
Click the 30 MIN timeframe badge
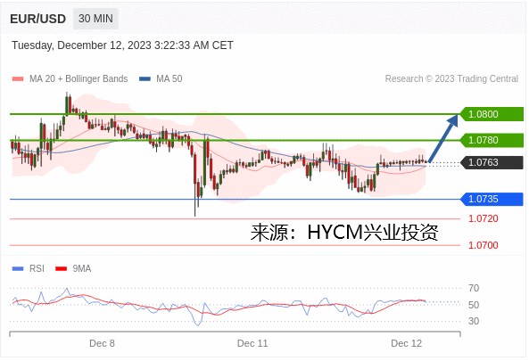pos(95,19)
